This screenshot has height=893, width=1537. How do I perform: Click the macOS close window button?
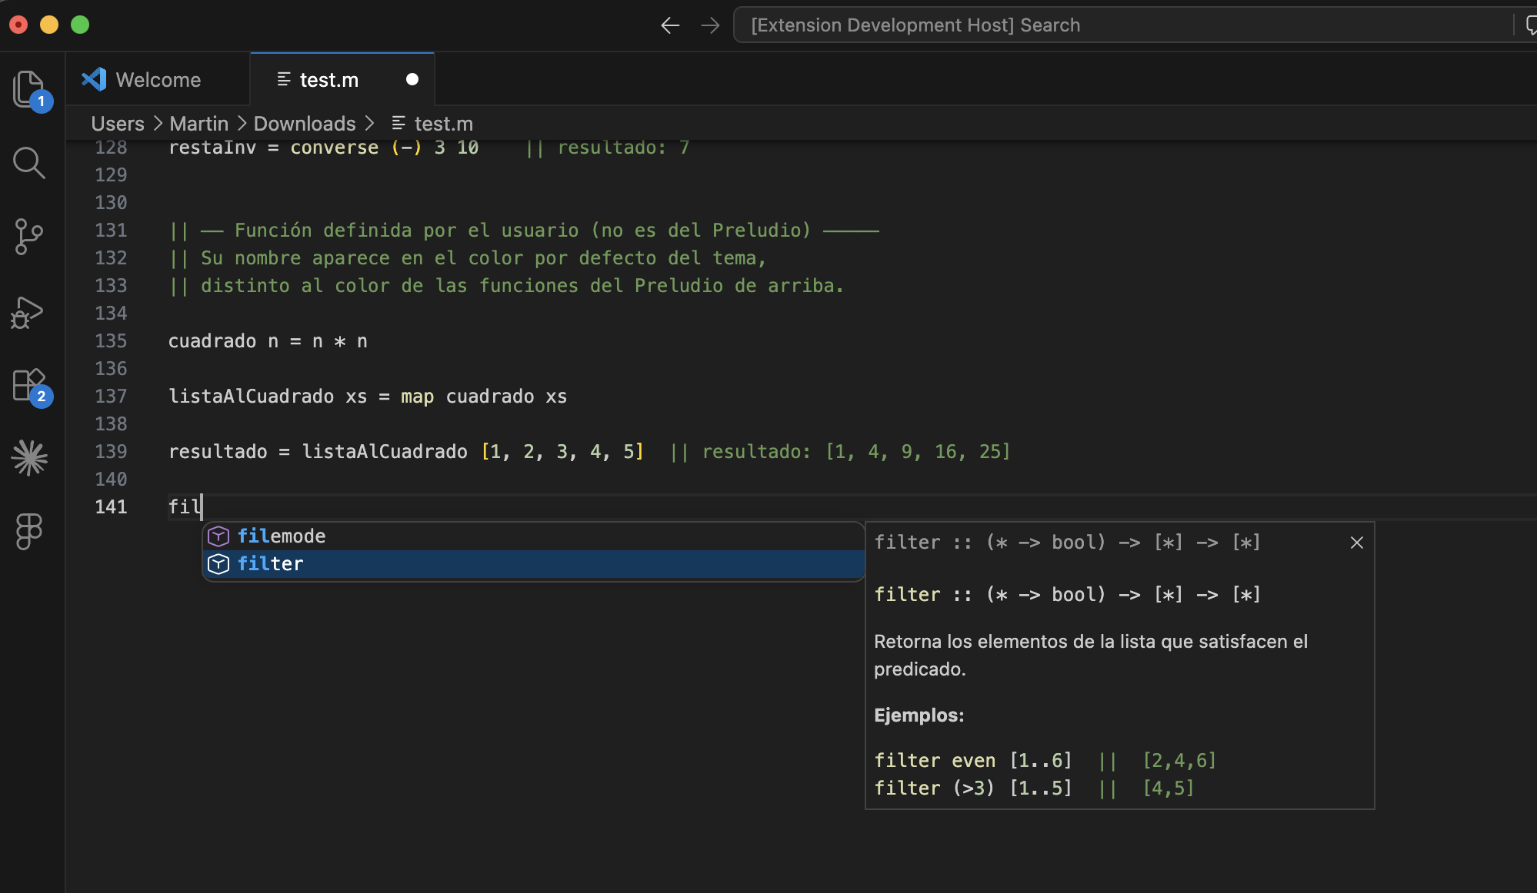point(18,25)
